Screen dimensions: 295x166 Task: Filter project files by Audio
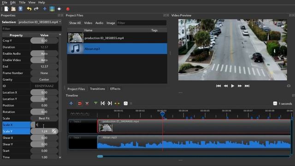tap(99, 23)
